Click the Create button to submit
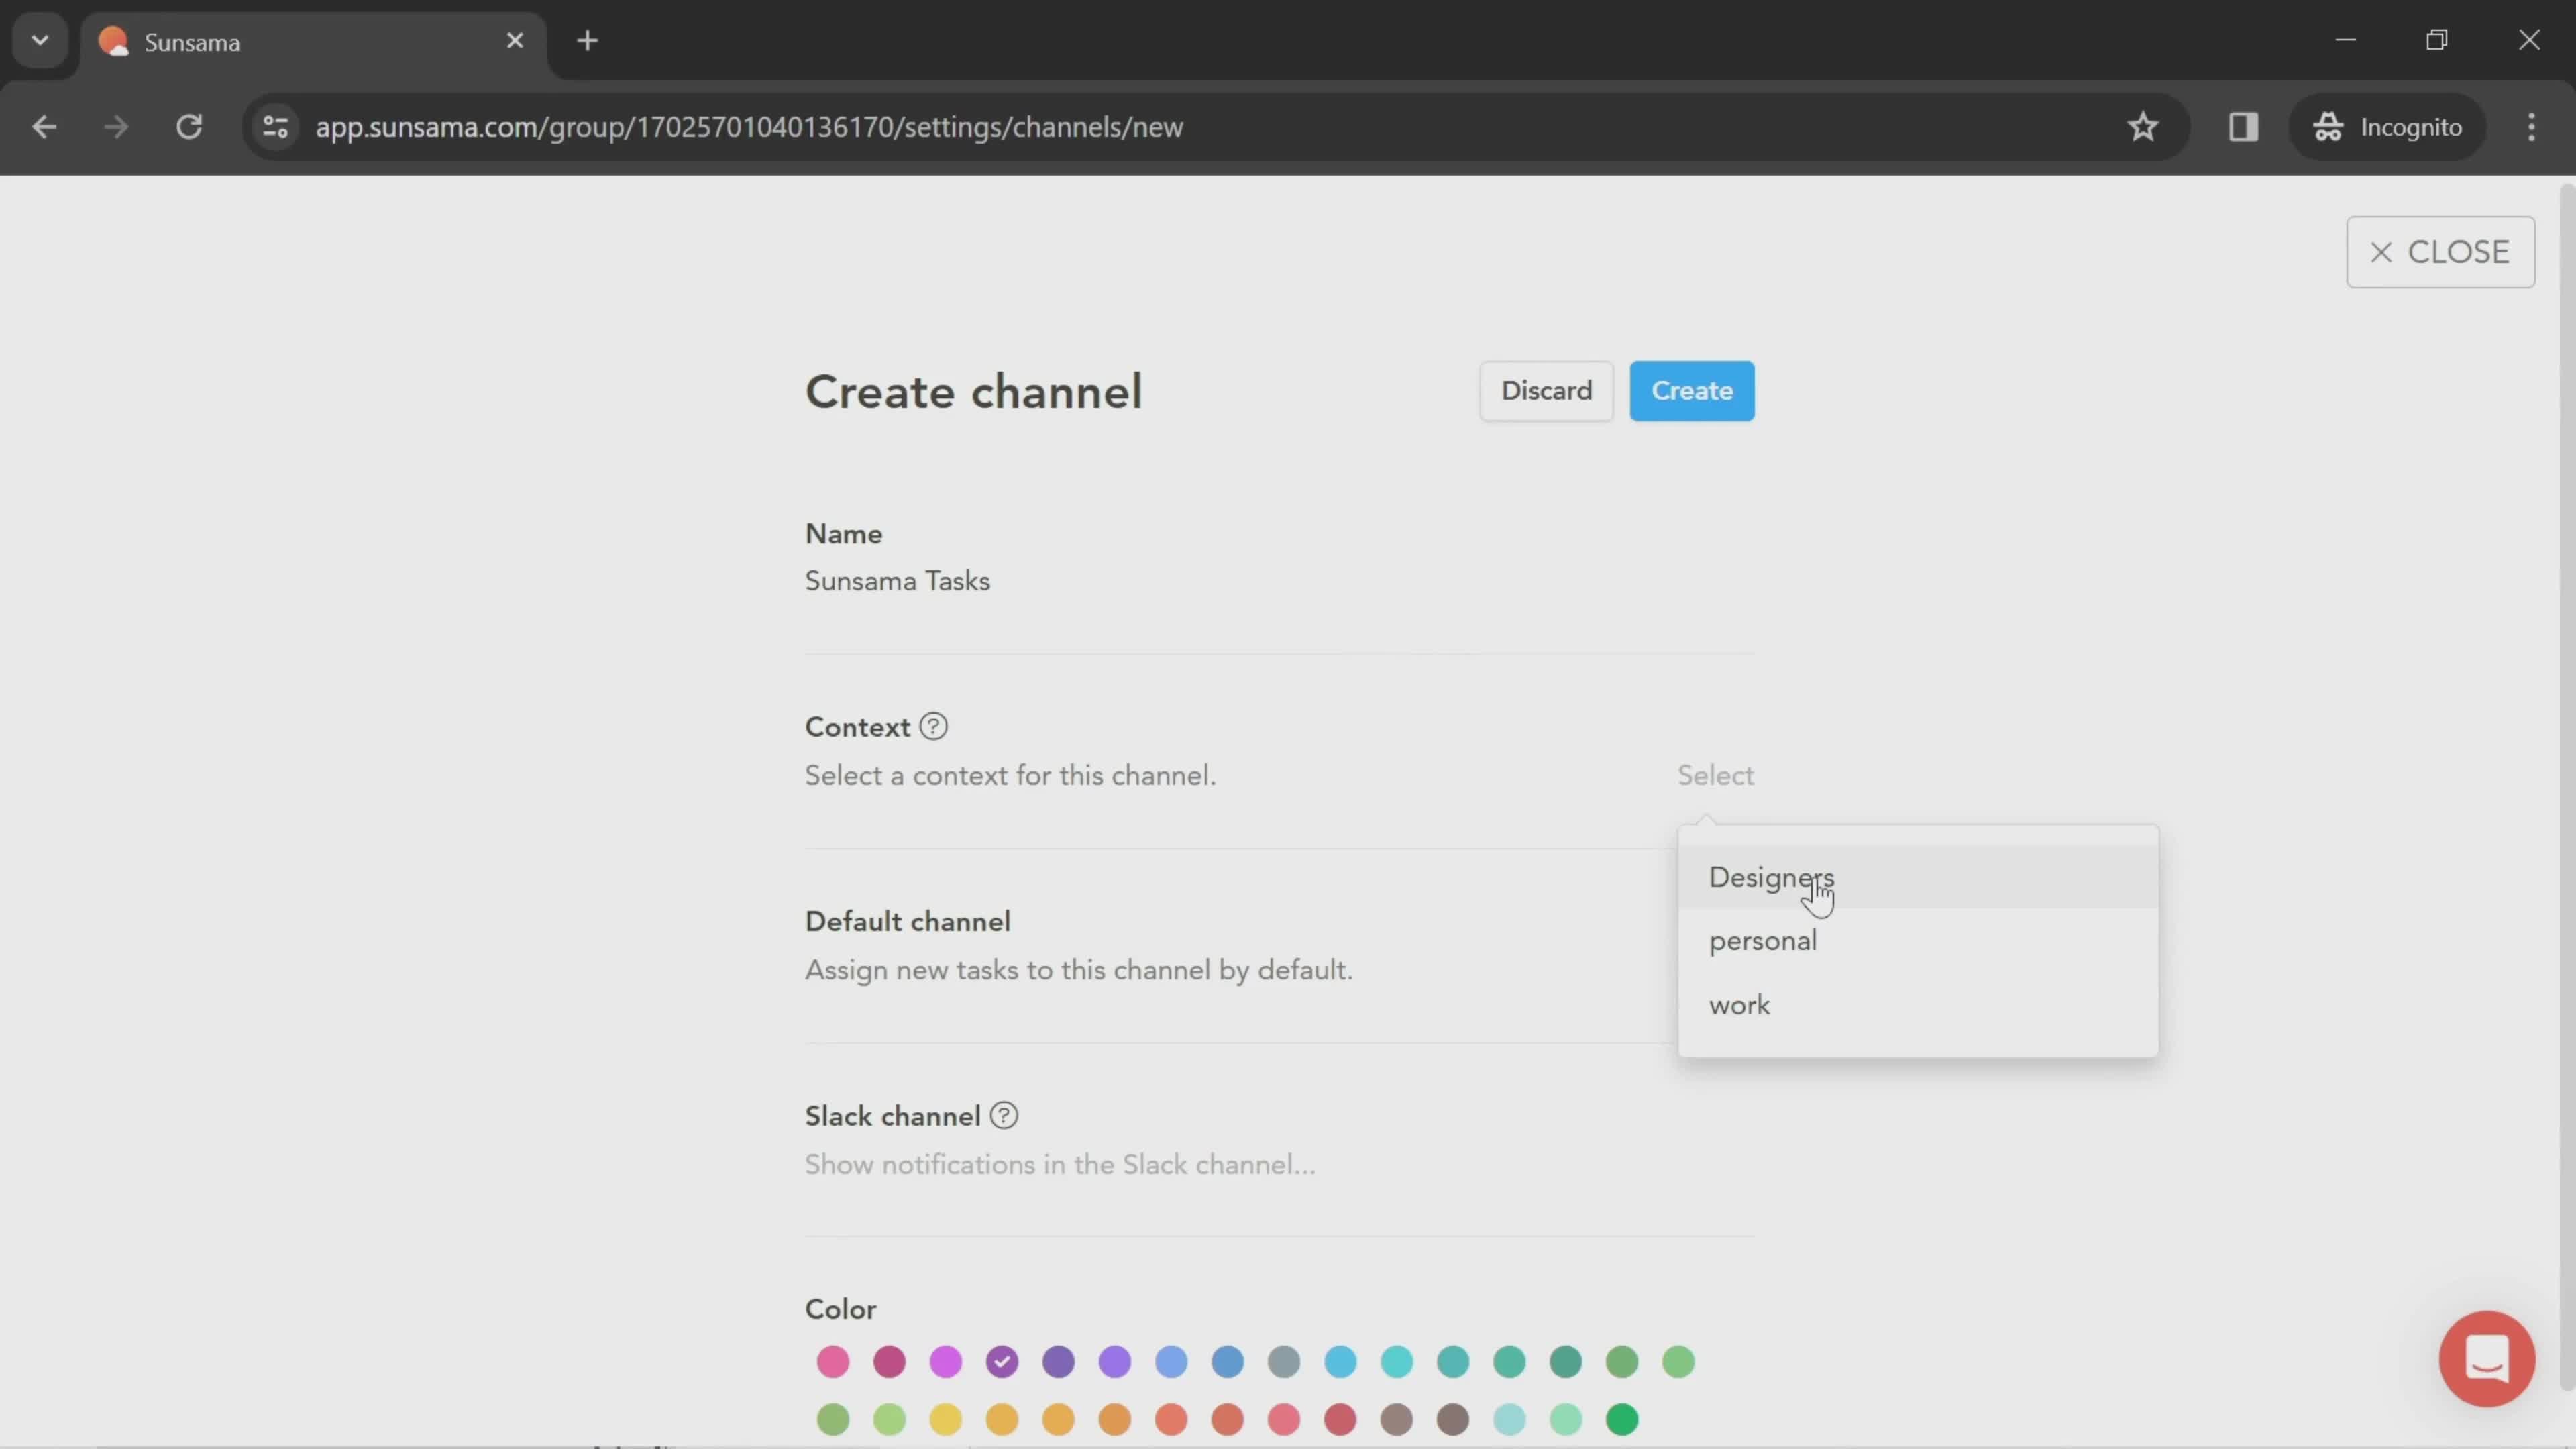 1691,389
